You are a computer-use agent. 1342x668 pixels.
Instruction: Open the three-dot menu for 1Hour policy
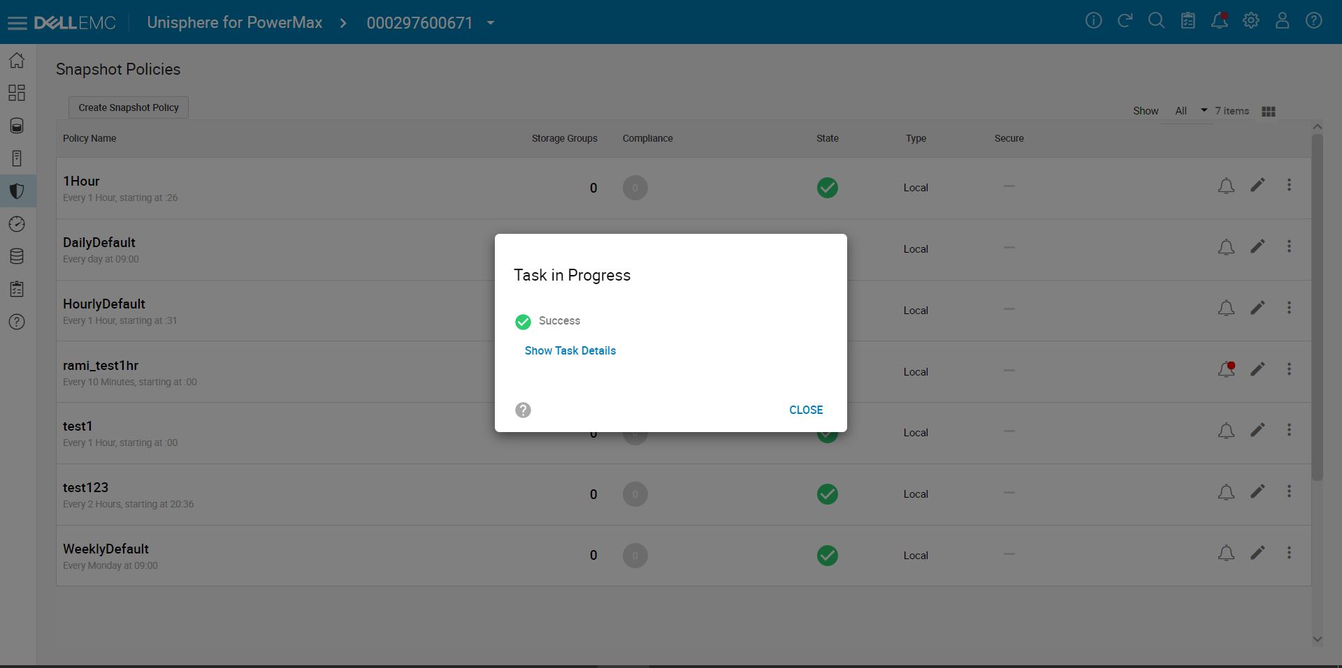pyautogui.click(x=1289, y=185)
